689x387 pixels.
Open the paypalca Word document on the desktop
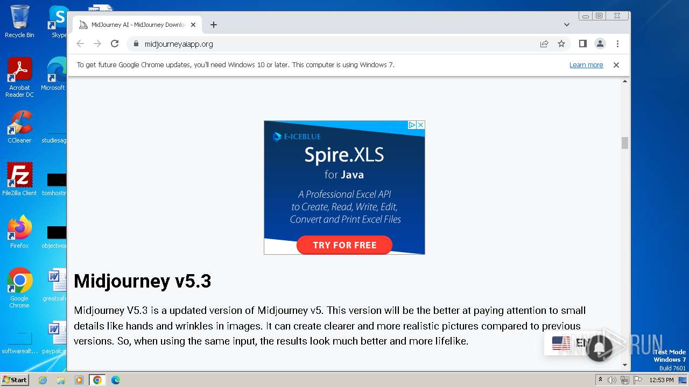[x=55, y=338]
